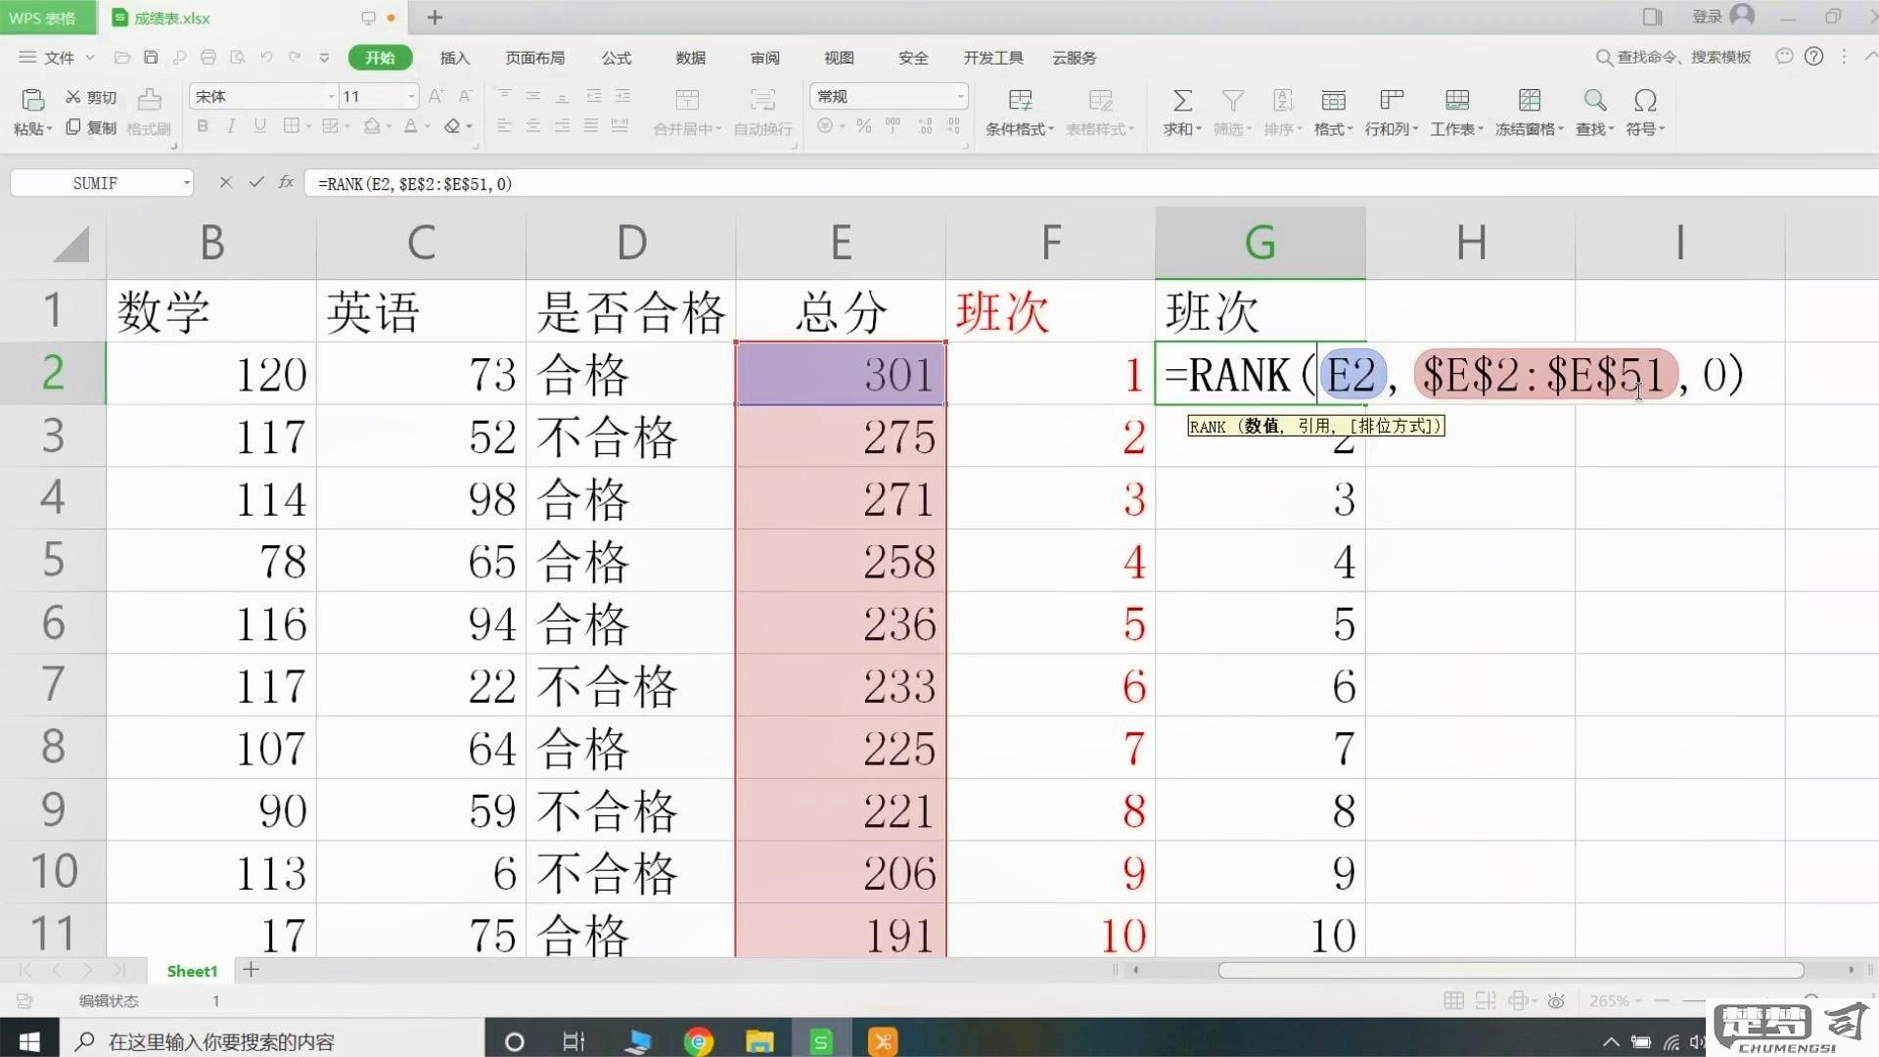Expand the borders dropdown arrow

308,126
